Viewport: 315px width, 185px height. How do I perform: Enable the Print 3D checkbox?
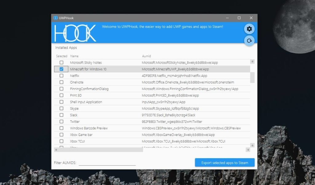[x=61, y=95]
